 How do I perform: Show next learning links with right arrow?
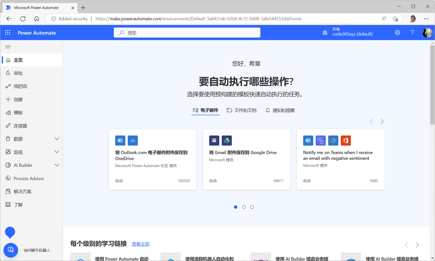(x=417, y=245)
